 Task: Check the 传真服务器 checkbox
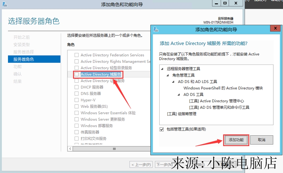coord(77,132)
